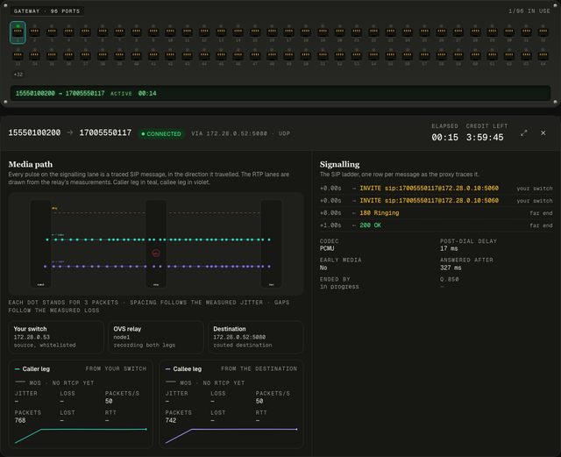Select gateway port 43
Viewport: 561px width, 457px height.
pyautogui.click(x=187, y=57)
